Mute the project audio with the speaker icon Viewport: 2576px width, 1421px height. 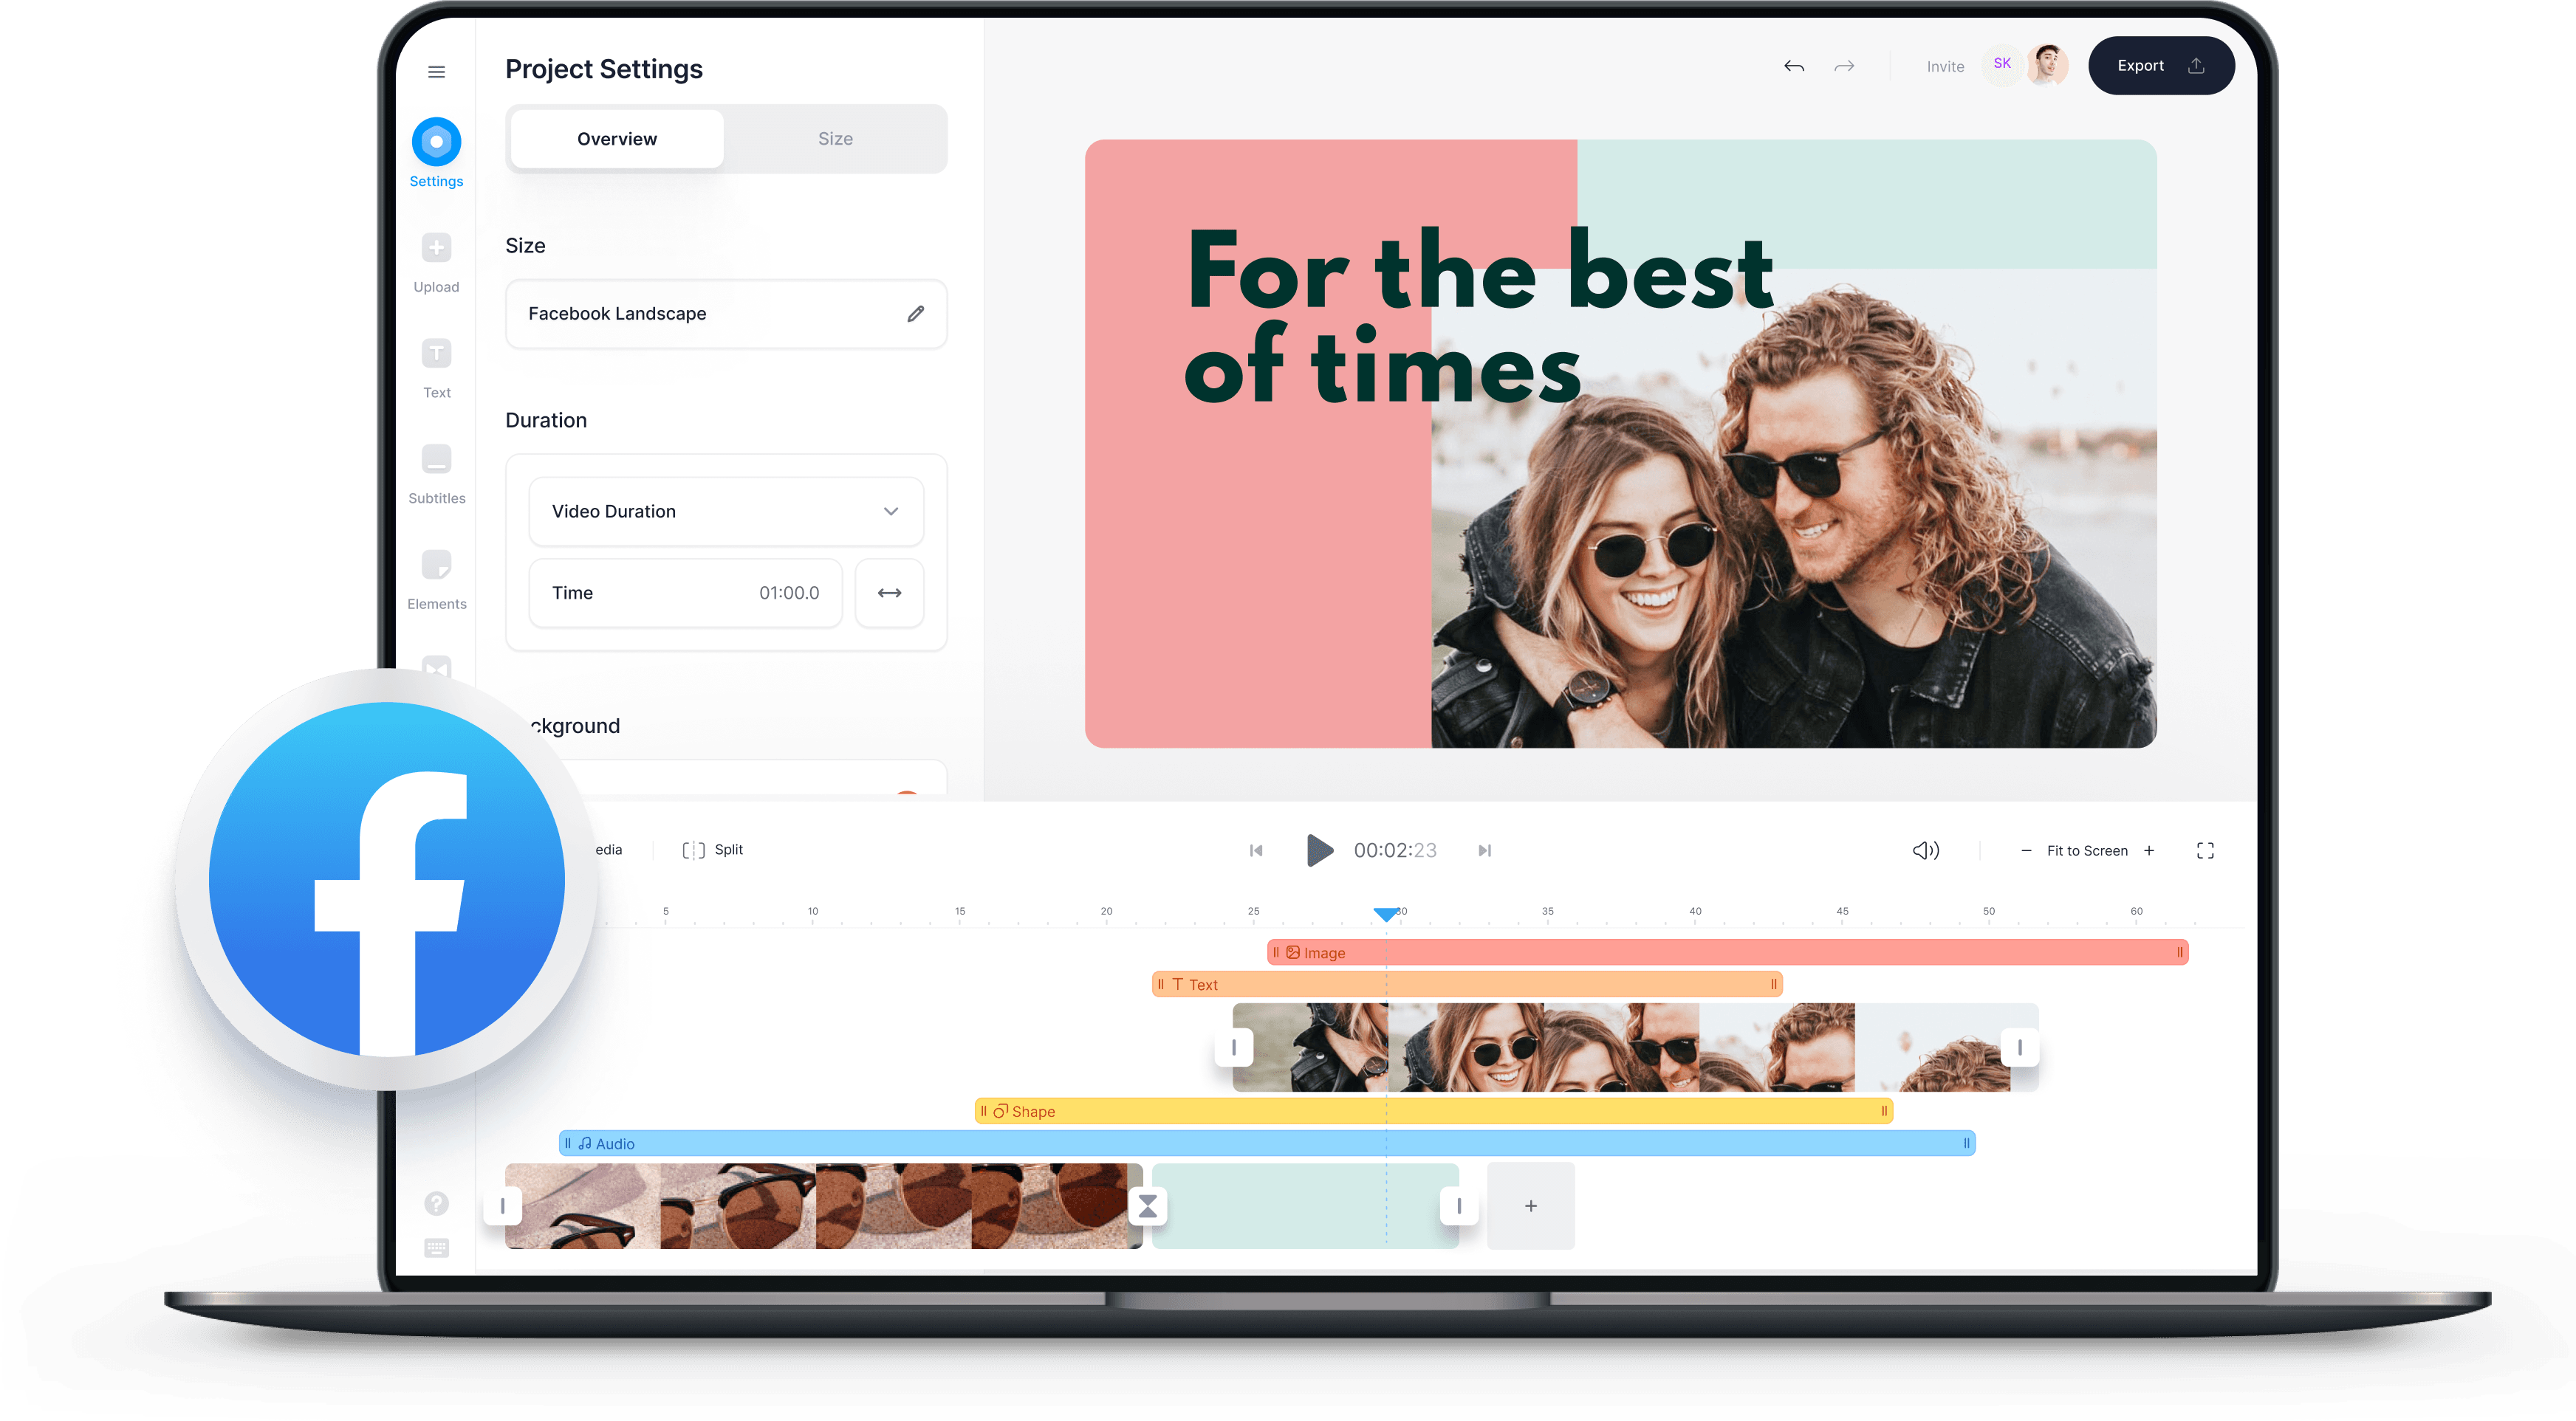pyautogui.click(x=1925, y=850)
